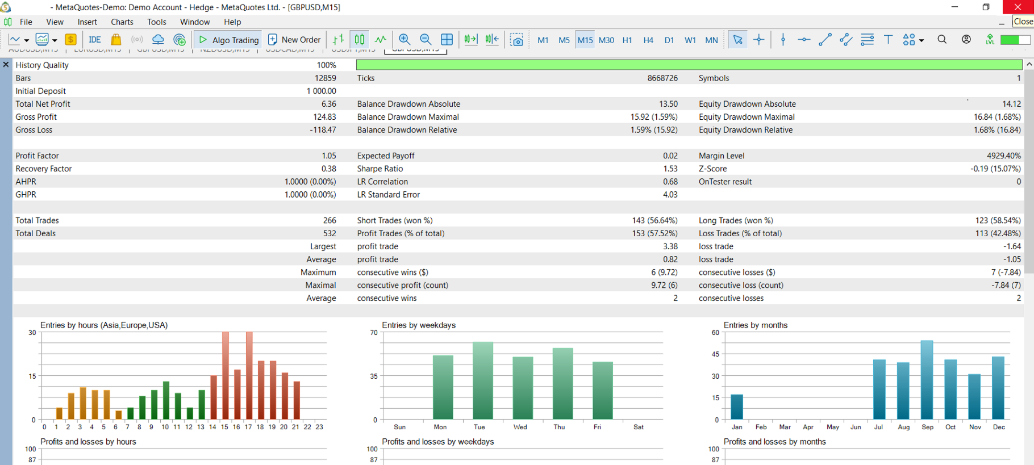
Task: Draw a trendline with the line tool
Action: point(825,40)
